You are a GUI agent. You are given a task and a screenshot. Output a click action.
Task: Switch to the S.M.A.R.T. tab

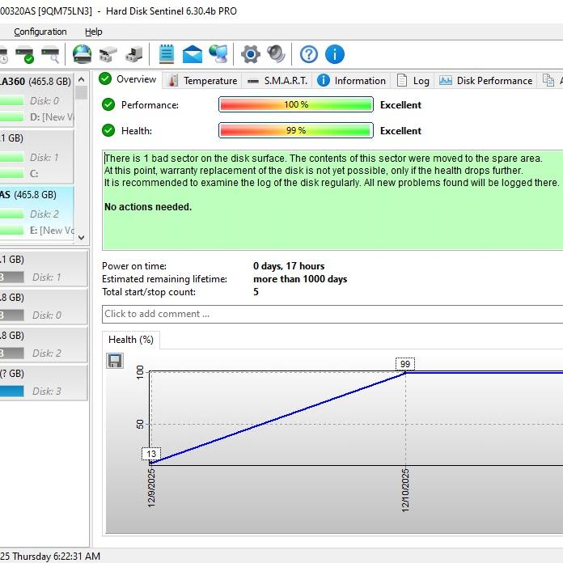pyautogui.click(x=277, y=80)
